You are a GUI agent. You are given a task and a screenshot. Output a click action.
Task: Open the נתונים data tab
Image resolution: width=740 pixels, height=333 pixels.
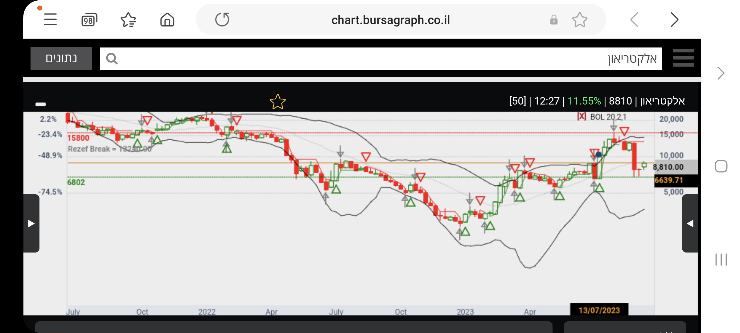61,58
